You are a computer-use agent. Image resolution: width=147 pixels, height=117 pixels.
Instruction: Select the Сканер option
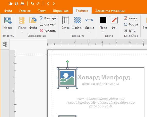click(47, 24)
